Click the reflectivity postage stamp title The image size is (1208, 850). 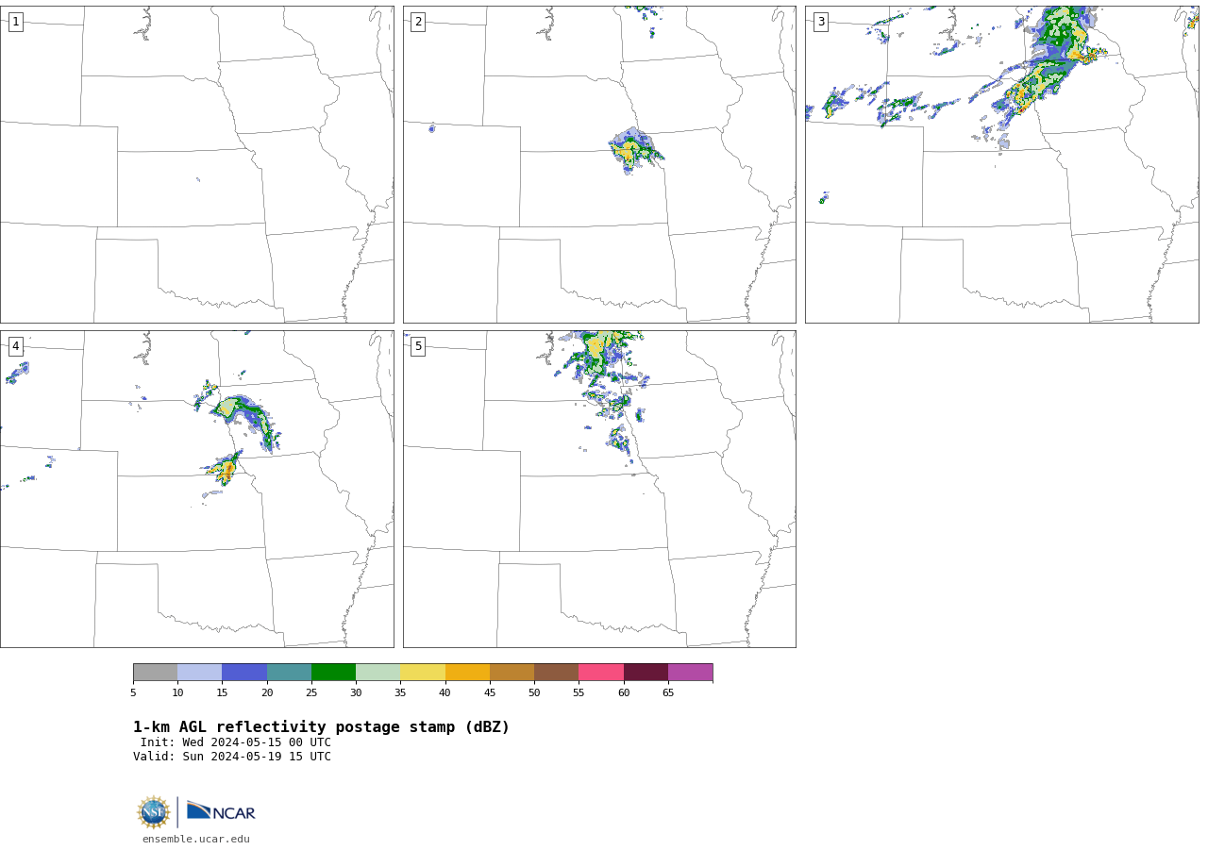tap(321, 727)
